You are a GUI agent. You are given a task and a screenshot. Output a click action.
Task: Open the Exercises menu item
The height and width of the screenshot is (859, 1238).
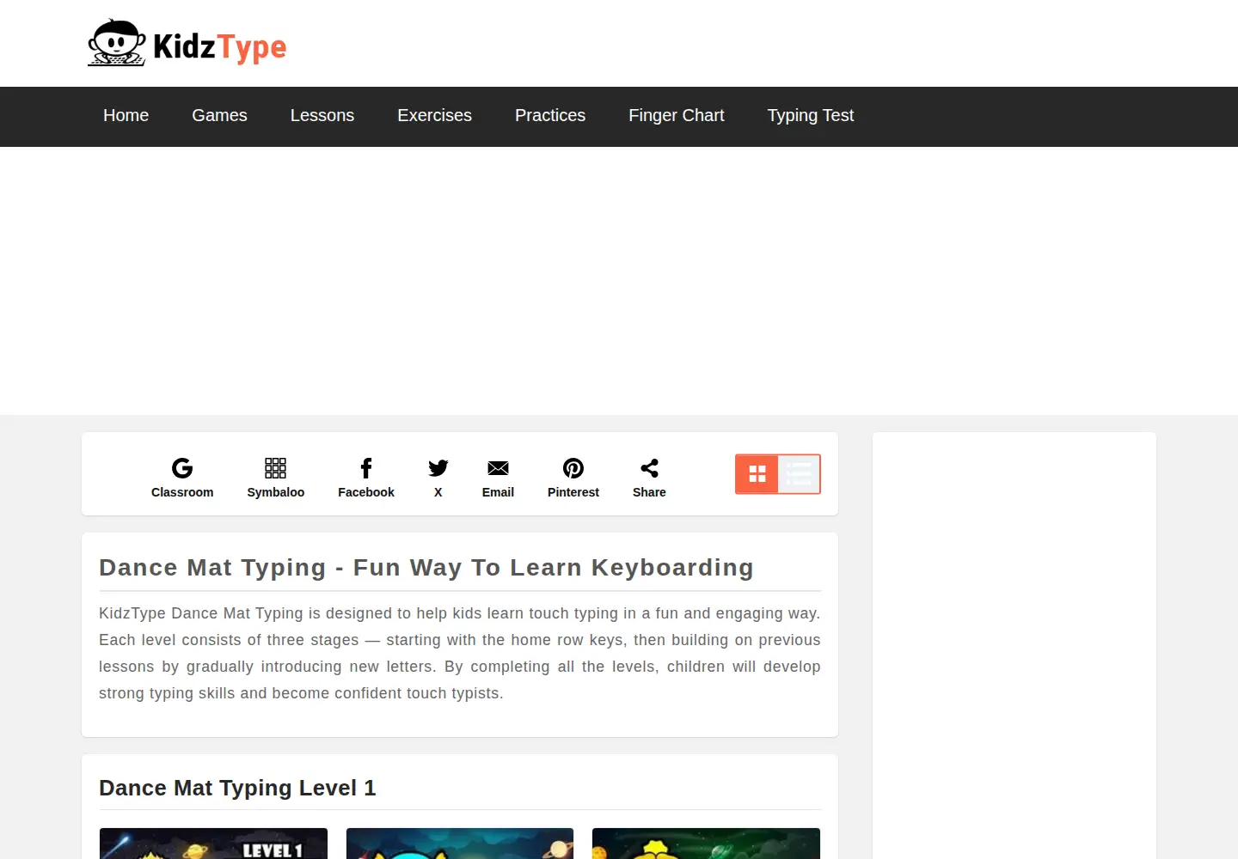pos(434,116)
